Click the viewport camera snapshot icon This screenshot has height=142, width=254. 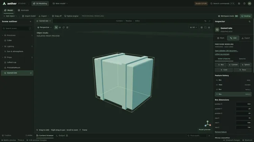[209, 27]
